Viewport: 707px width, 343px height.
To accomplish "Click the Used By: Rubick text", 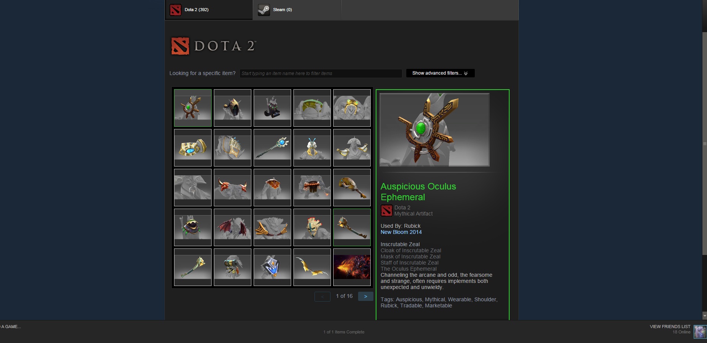I will click(x=401, y=226).
